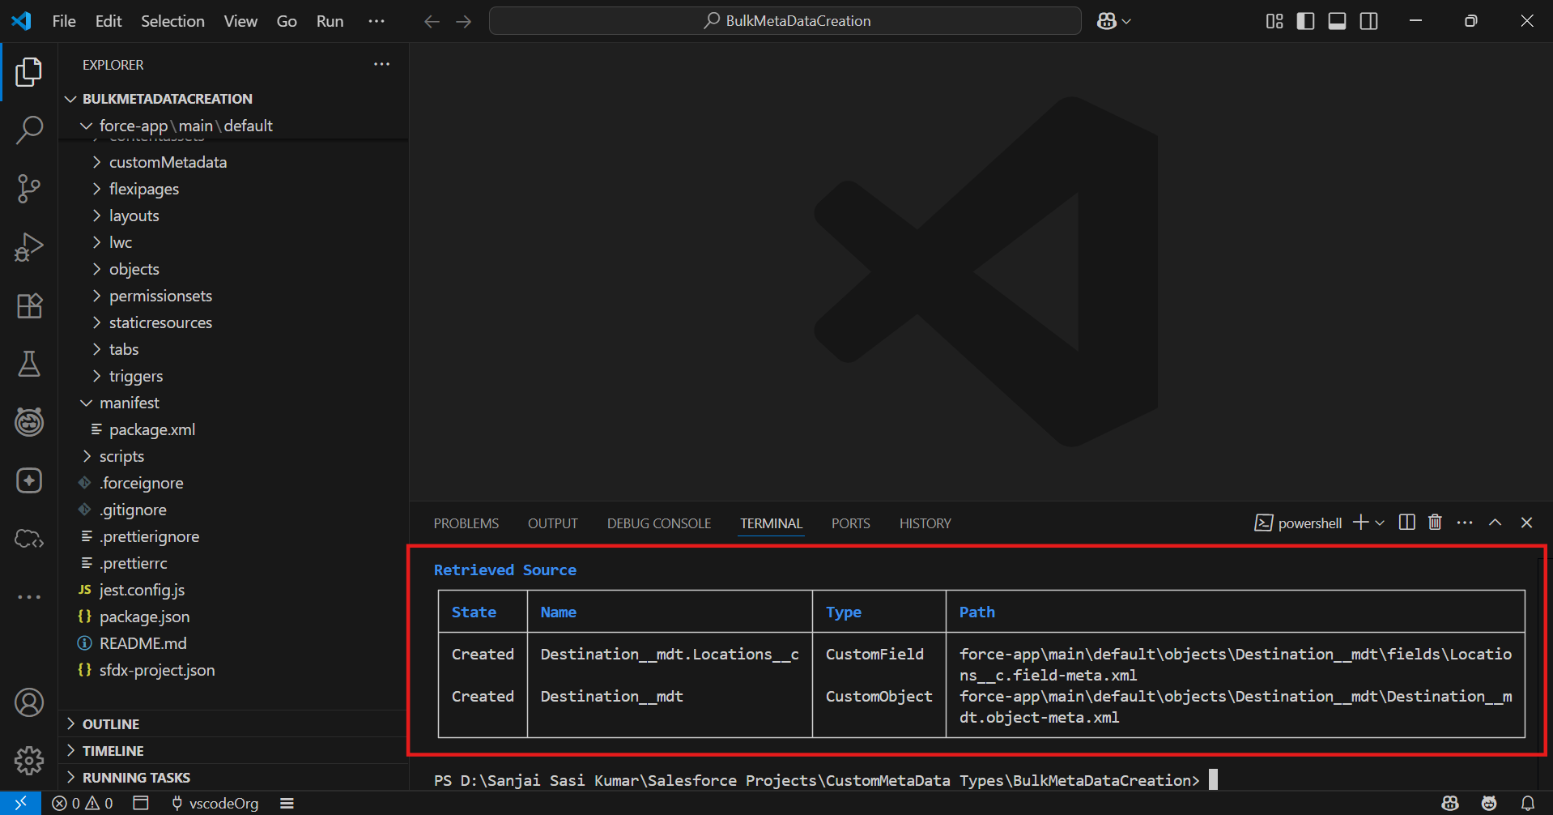Click the BulkMetaDataCreation command center search box
The width and height of the screenshot is (1553, 815).
click(x=785, y=21)
